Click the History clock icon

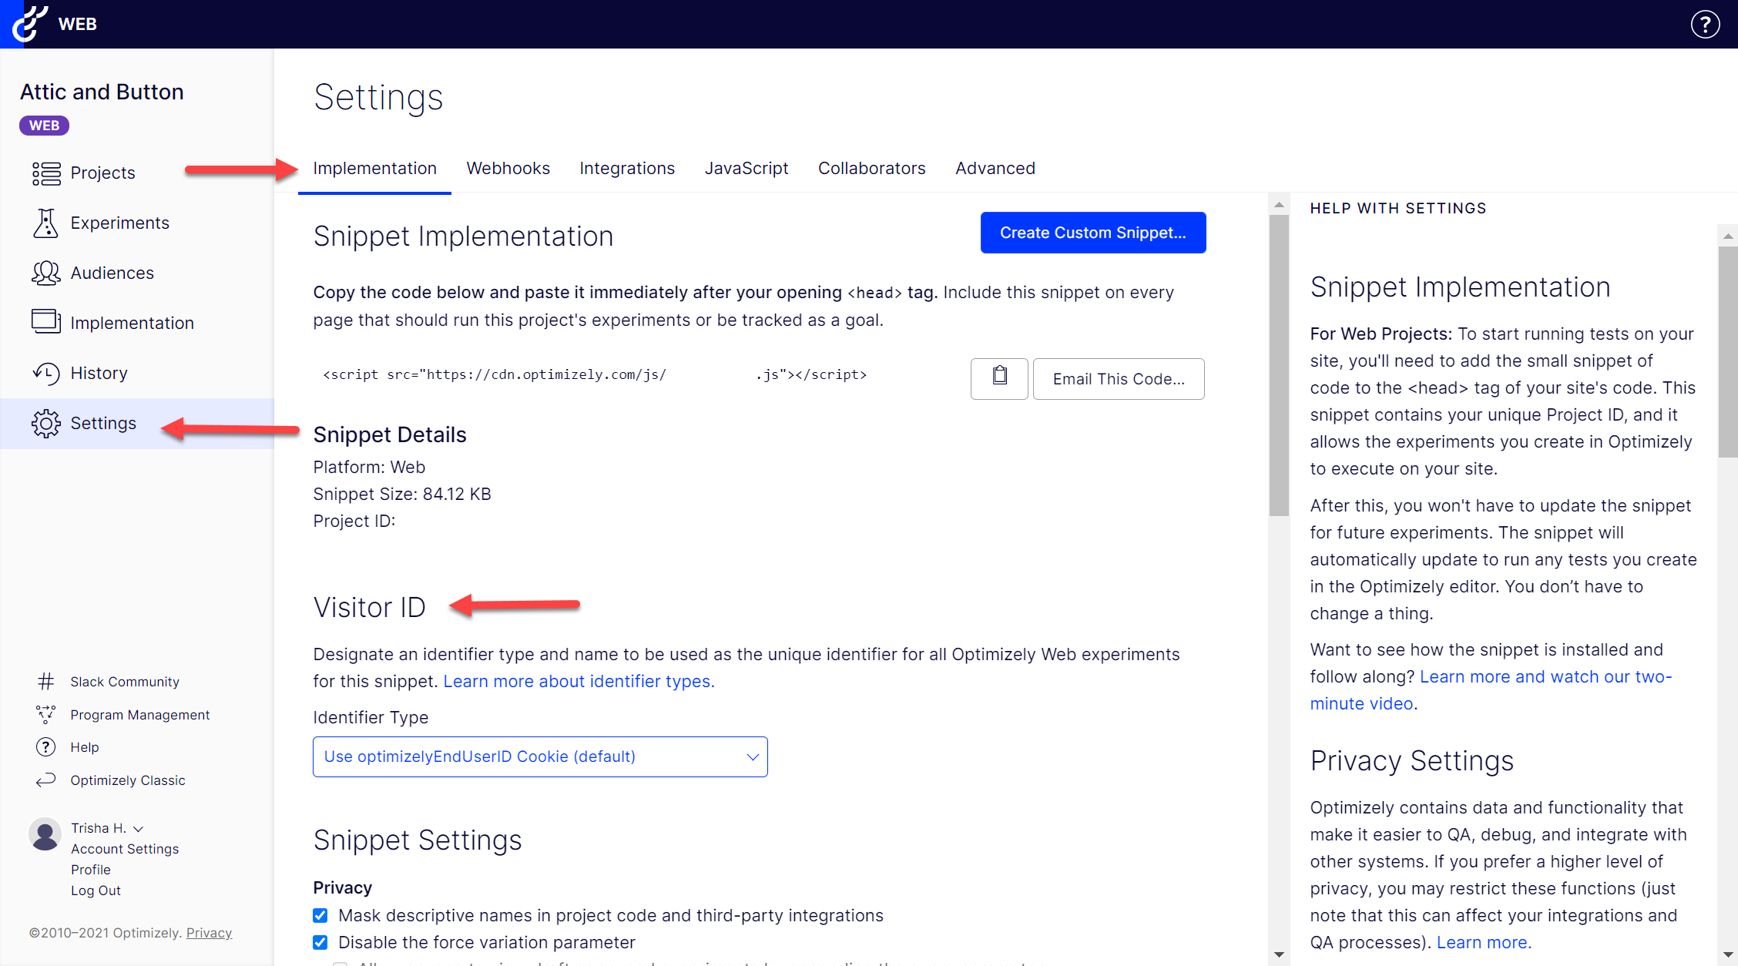[x=46, y=374]
